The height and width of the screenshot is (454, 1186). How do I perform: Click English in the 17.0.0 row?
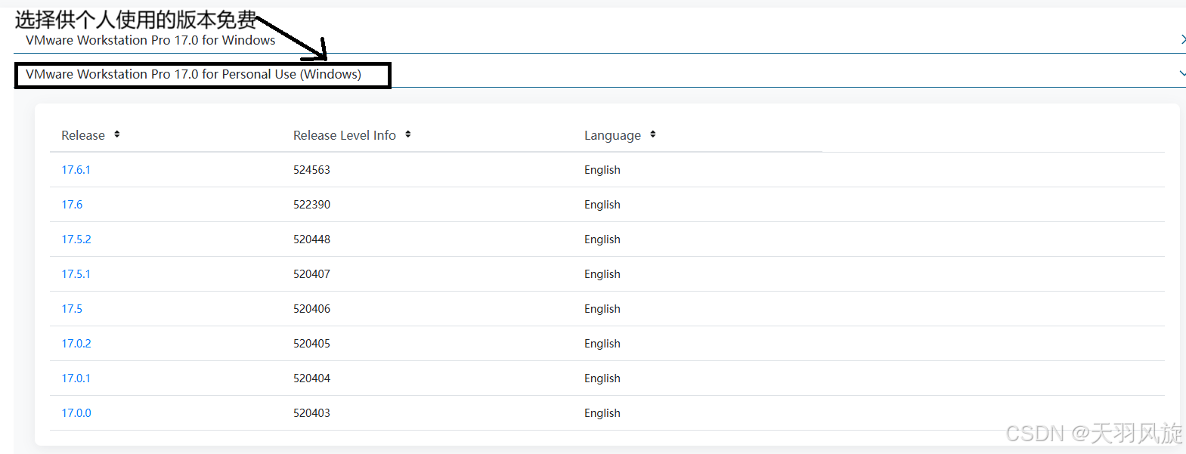(602, 413)
